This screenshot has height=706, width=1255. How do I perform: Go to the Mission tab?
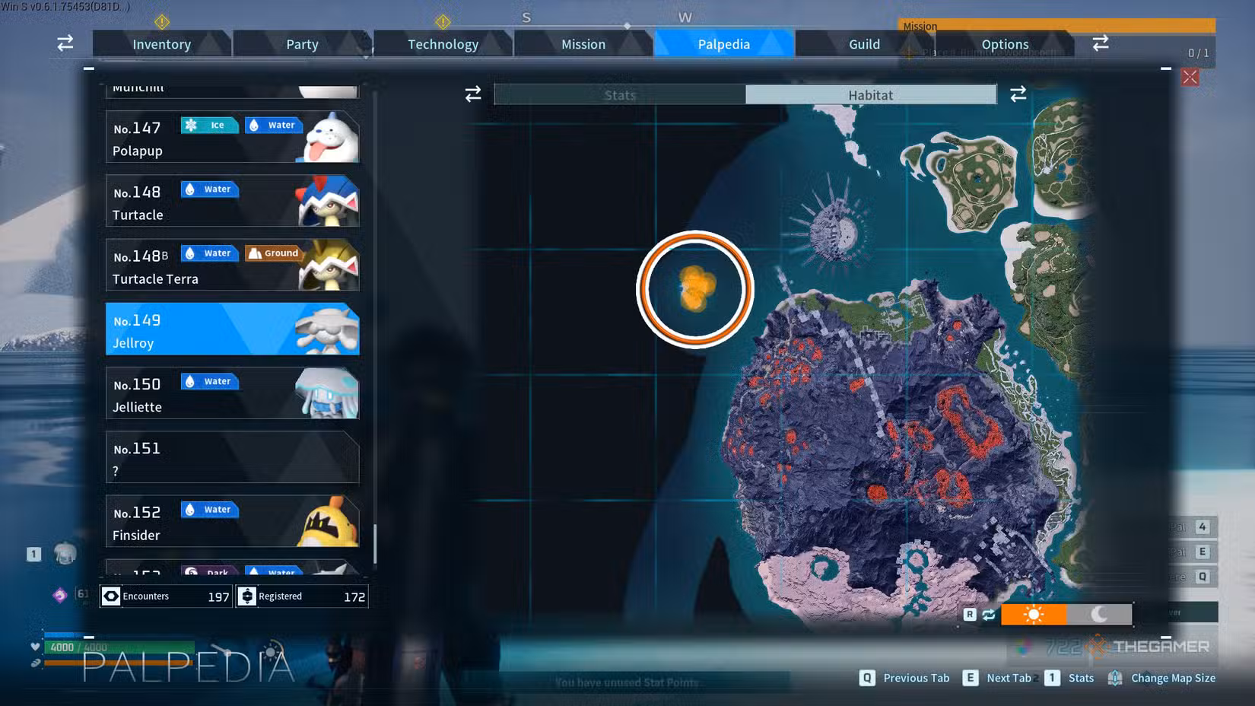click(x=583, y=44)
